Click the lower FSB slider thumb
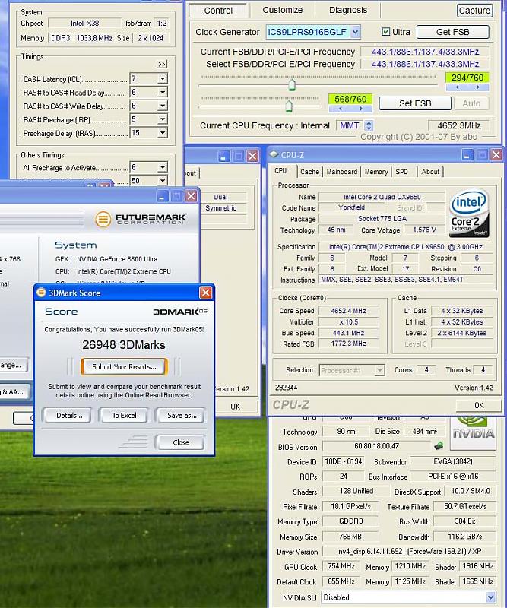 [x=289, y=106]
